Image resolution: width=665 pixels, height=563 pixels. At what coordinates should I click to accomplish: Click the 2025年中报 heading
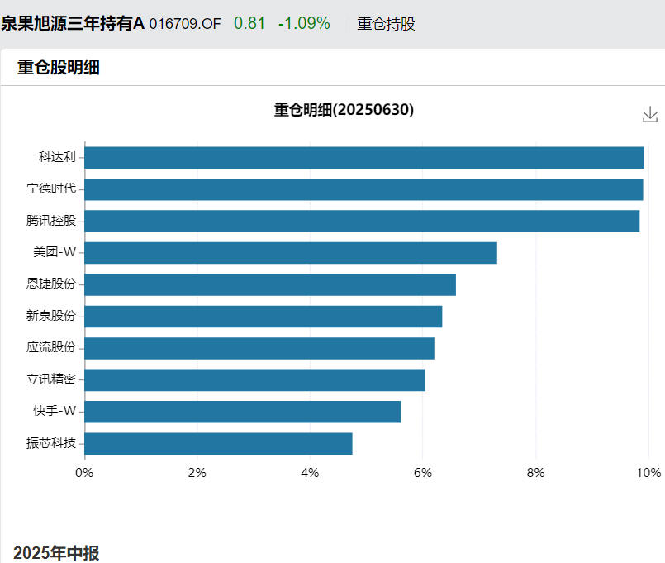pyautogui.click(x=56, y=553)
